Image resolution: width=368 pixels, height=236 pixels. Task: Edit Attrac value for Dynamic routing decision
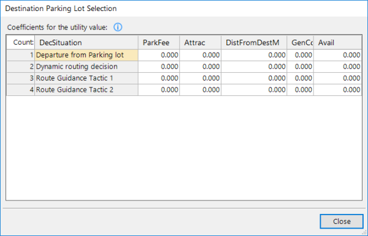pyautogui.click(x=201, y=67)
